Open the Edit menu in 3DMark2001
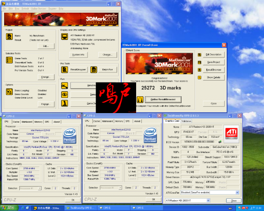This screenshot has height=211, width=264. coord(11,9)
